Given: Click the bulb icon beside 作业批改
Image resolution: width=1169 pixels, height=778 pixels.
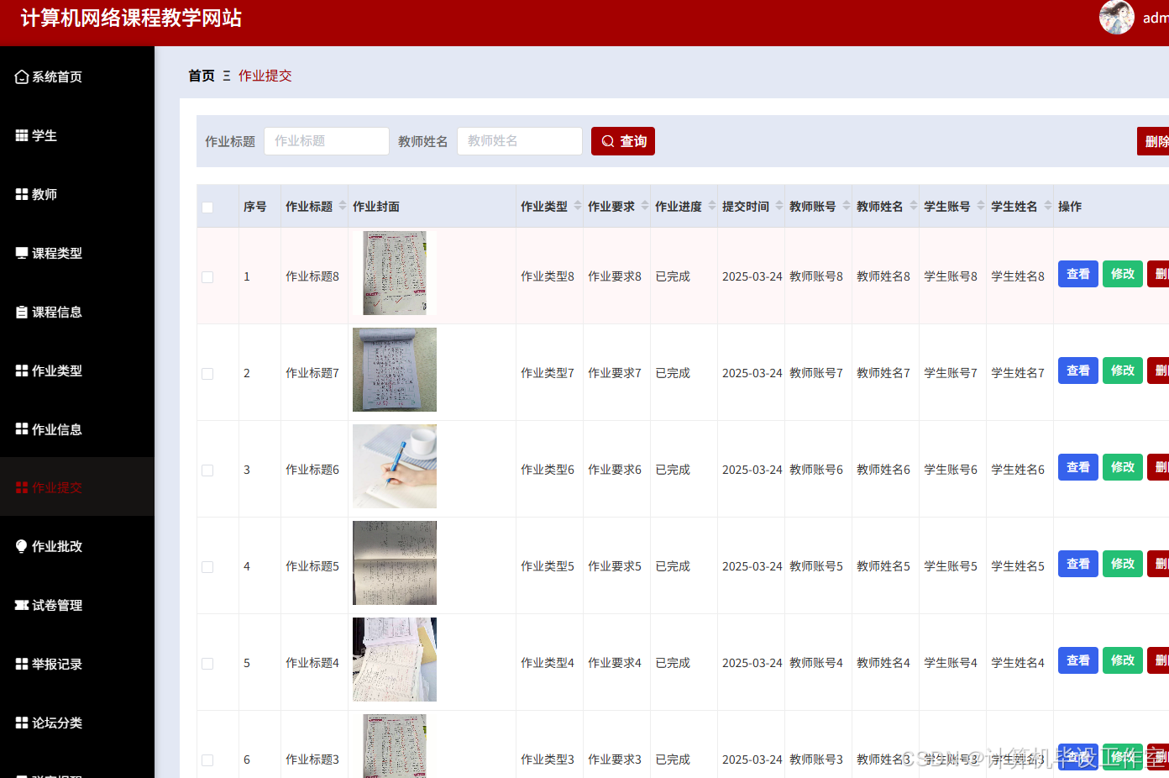Looking at the screenshot, I should (x=22, y=546).
